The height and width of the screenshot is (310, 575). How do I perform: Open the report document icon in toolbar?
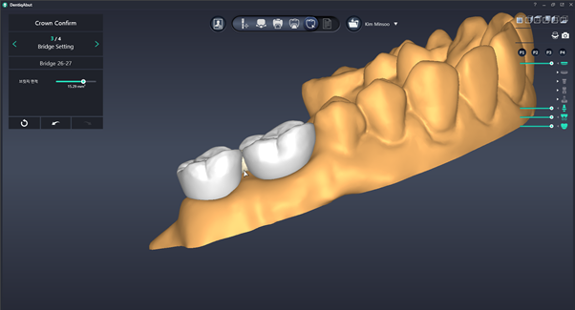point(327,24)
